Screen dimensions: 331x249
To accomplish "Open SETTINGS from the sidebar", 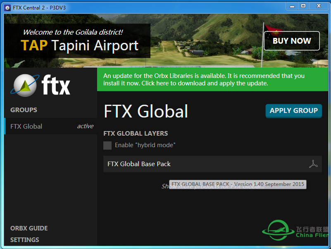I will (25, 240).
